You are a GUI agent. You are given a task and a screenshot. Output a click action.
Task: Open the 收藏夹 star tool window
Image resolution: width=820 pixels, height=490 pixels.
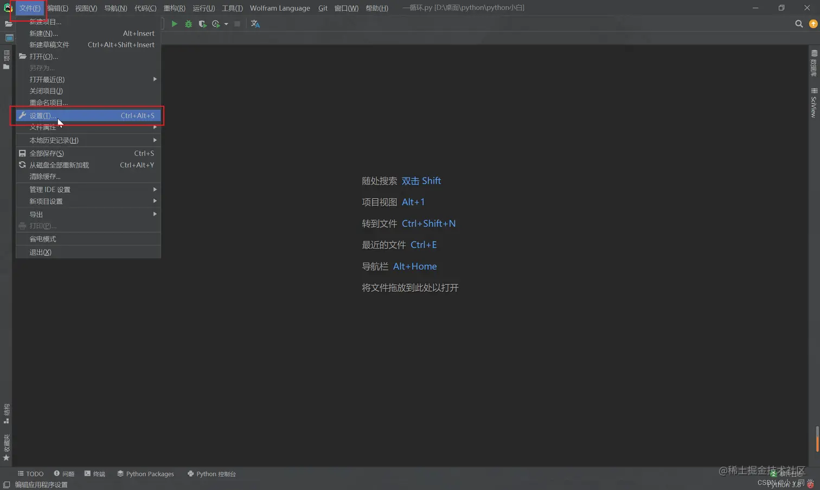click(7, 448)
